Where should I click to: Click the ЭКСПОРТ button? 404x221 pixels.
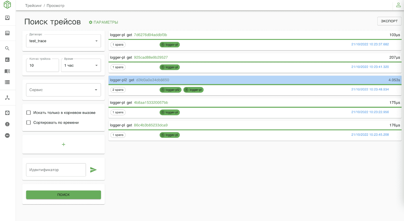tap(389, 21)
